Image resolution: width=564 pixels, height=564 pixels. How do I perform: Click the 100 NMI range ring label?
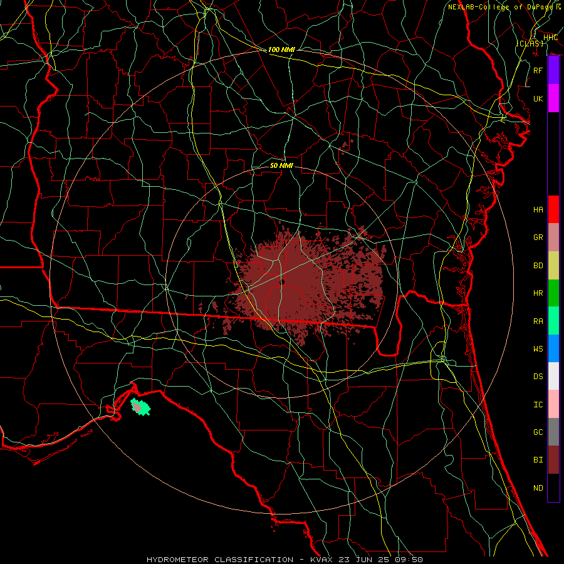coord(281,50)
